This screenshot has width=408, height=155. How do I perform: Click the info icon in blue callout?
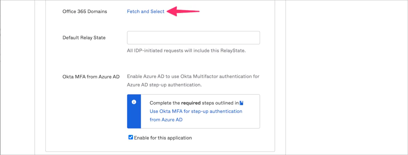click(x=134, y=102)
